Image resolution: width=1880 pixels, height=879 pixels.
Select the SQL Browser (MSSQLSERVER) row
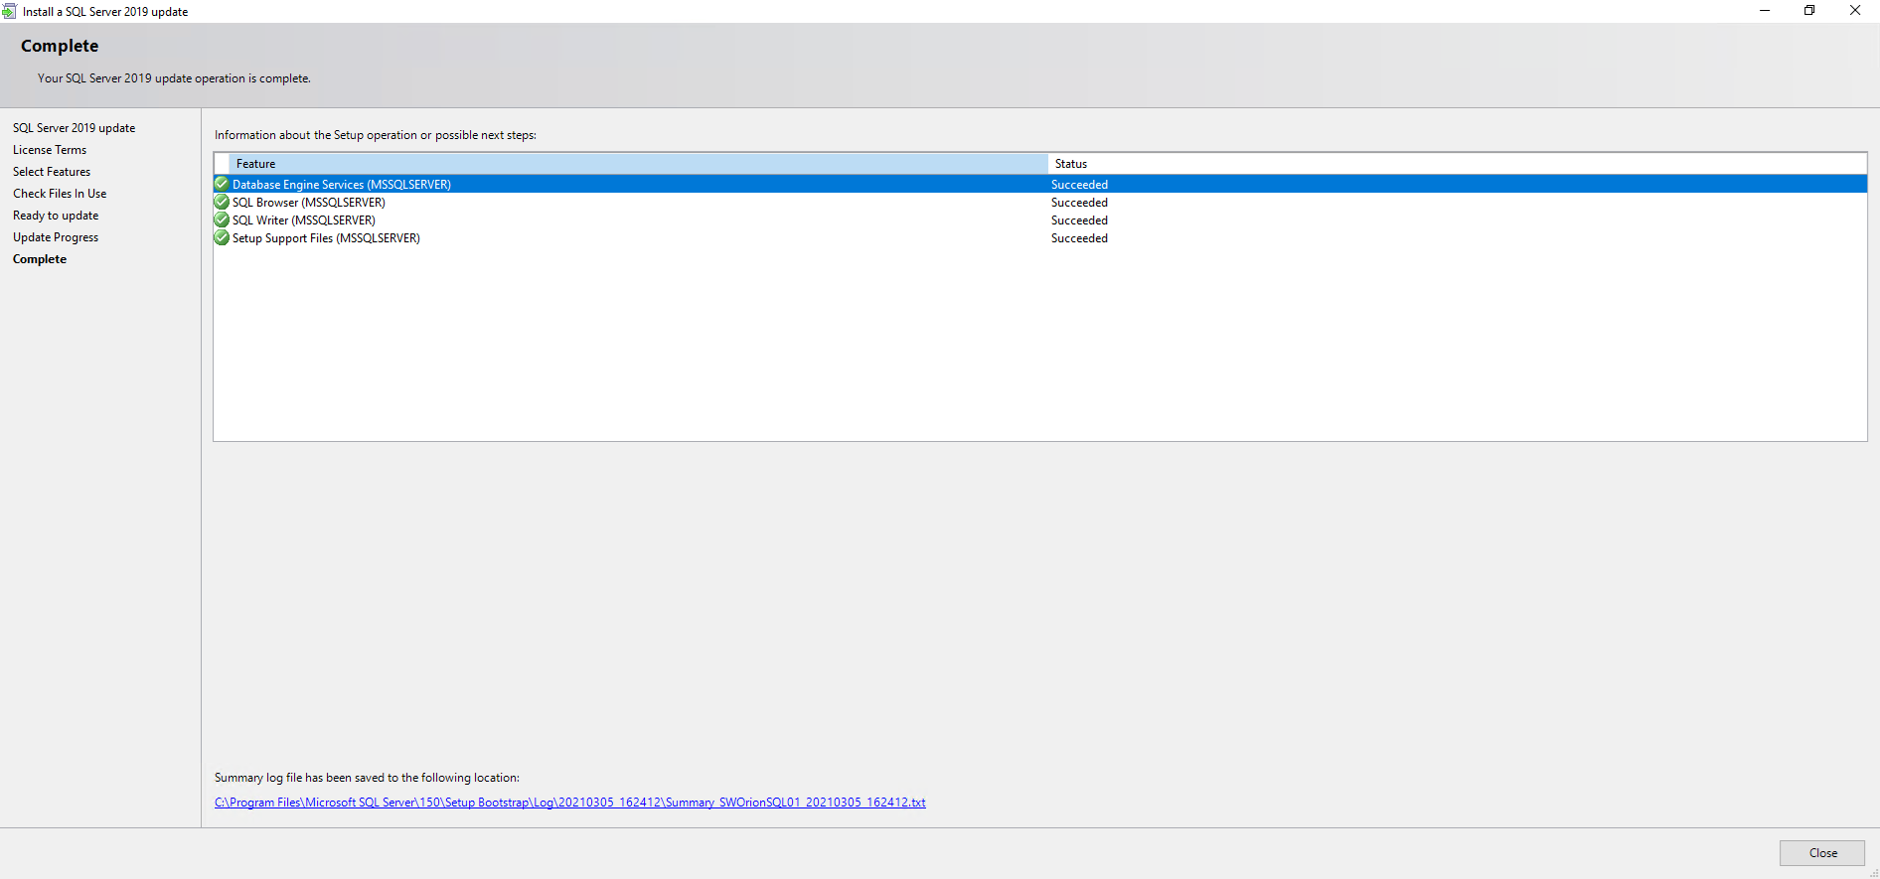[x=1040, y=202]
